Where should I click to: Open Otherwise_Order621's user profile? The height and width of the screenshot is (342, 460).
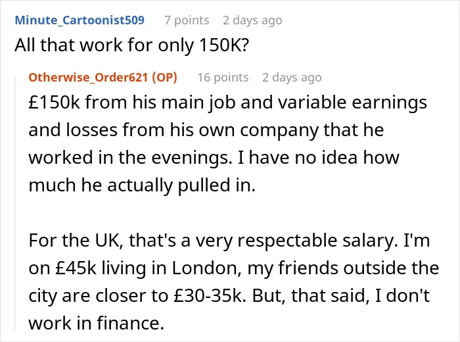(88, 77)
